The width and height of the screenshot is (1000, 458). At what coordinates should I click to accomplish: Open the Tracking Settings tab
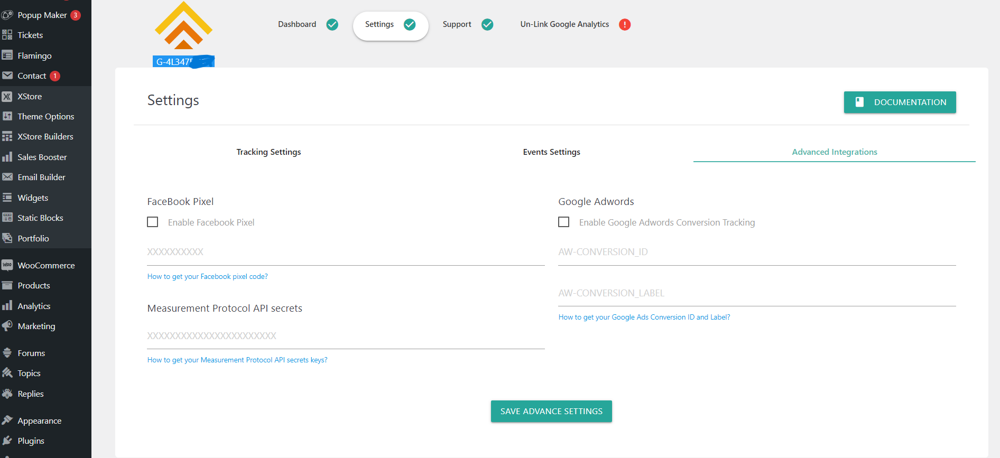tap(268, 152)
